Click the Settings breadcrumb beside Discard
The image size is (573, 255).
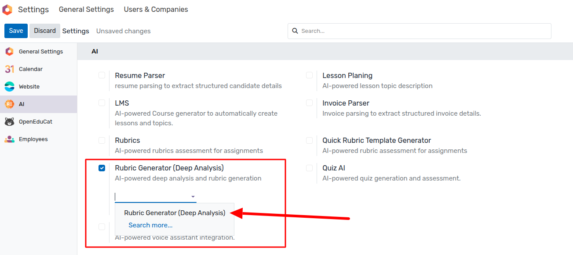click(76, 31)
